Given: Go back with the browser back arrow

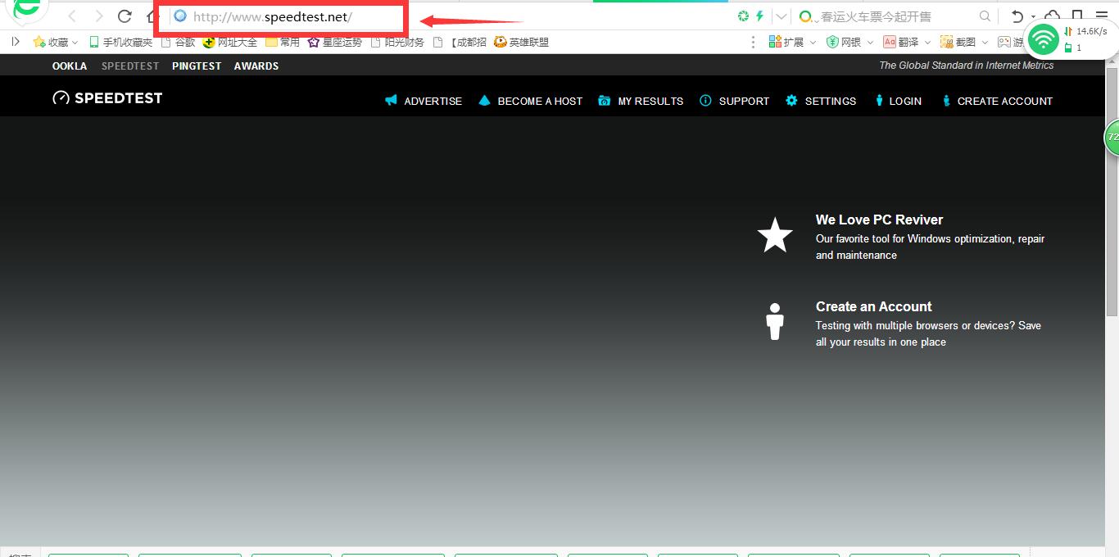Looking at the screenshot, I should coord(72,16).
